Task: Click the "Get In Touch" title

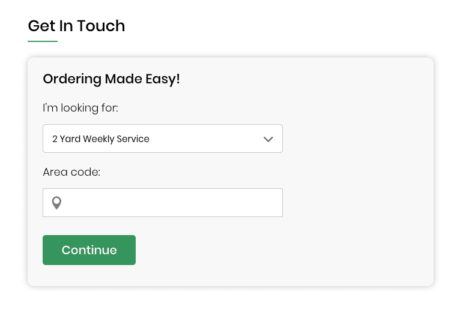Action: [x=76, y=26]
